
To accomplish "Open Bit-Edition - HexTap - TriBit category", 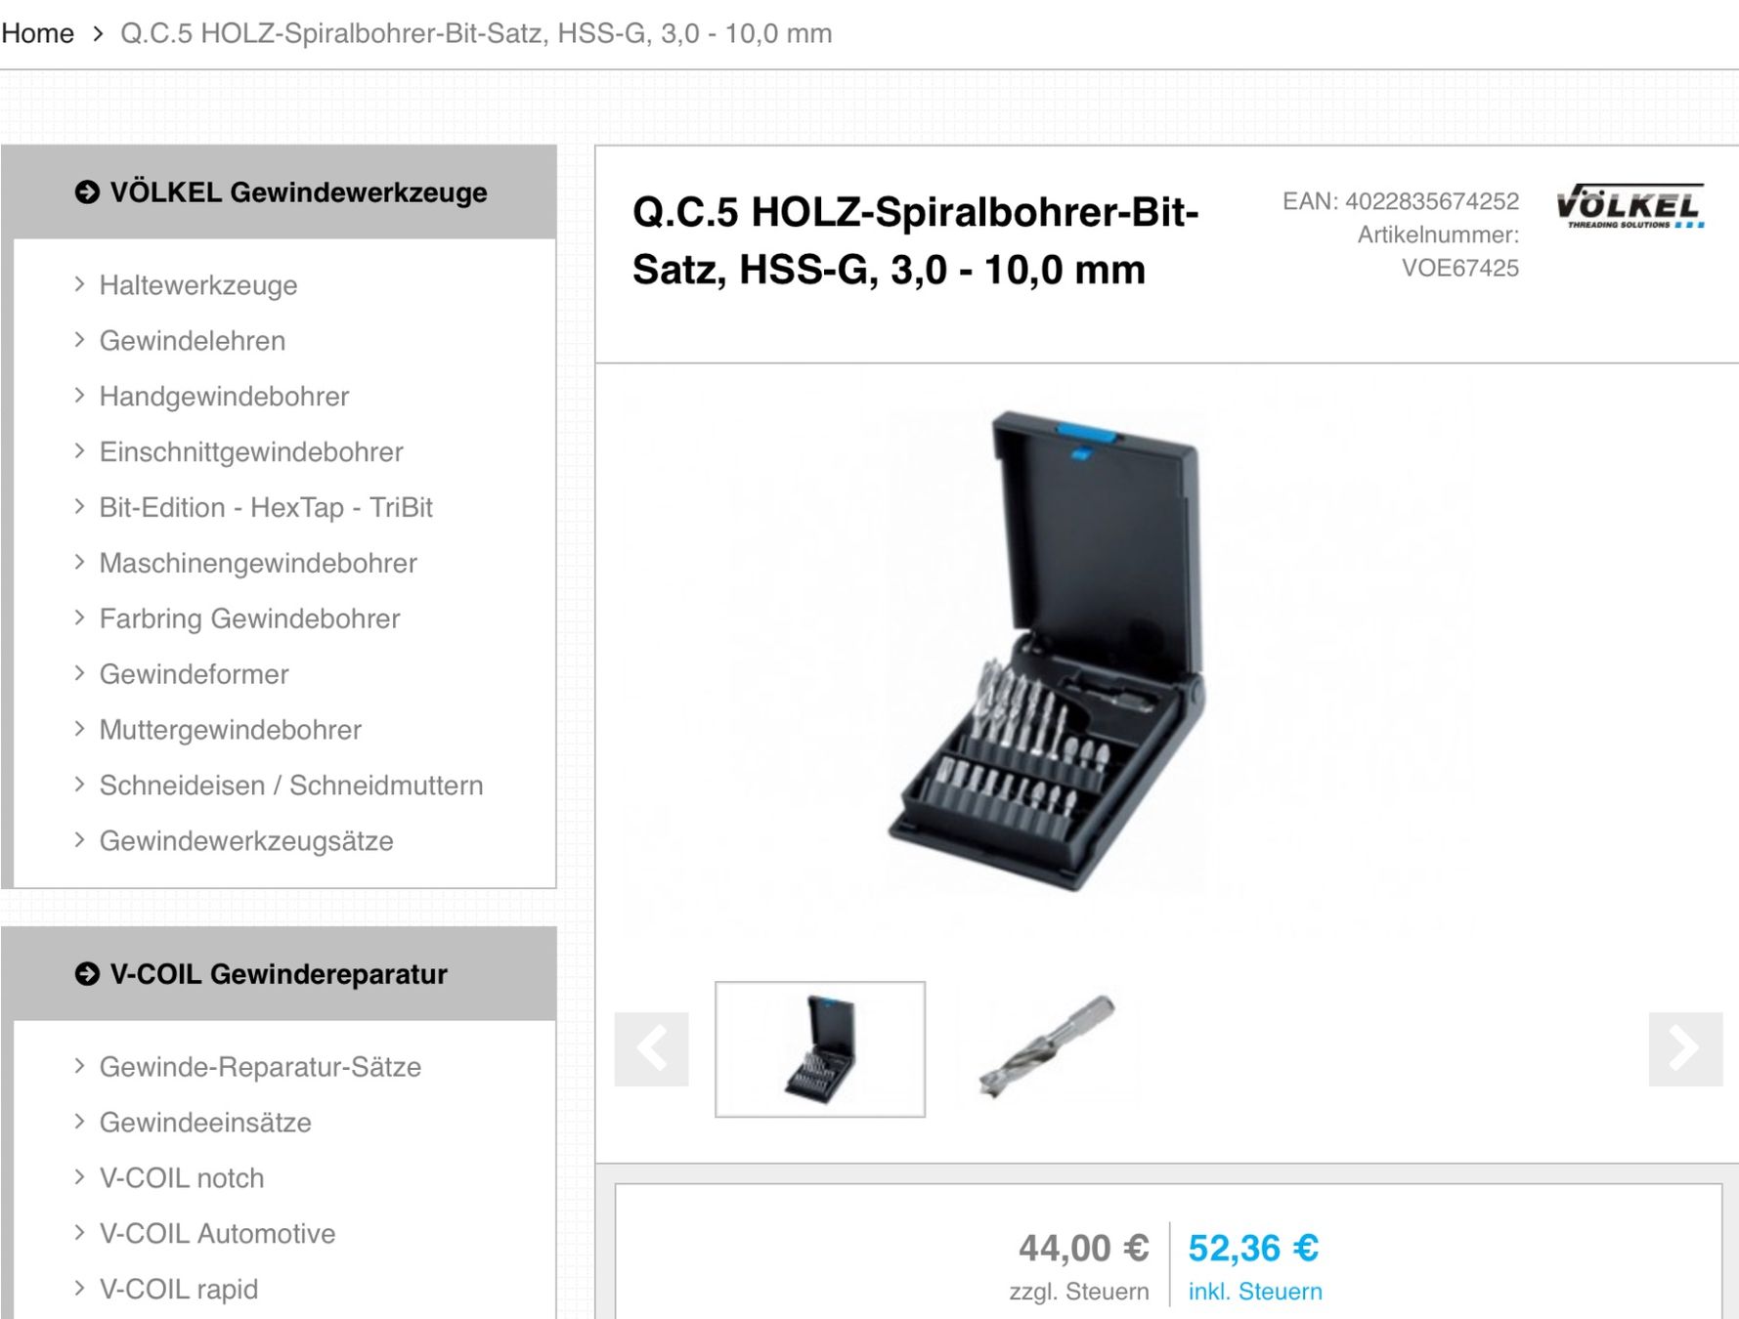I will [266, 508].
